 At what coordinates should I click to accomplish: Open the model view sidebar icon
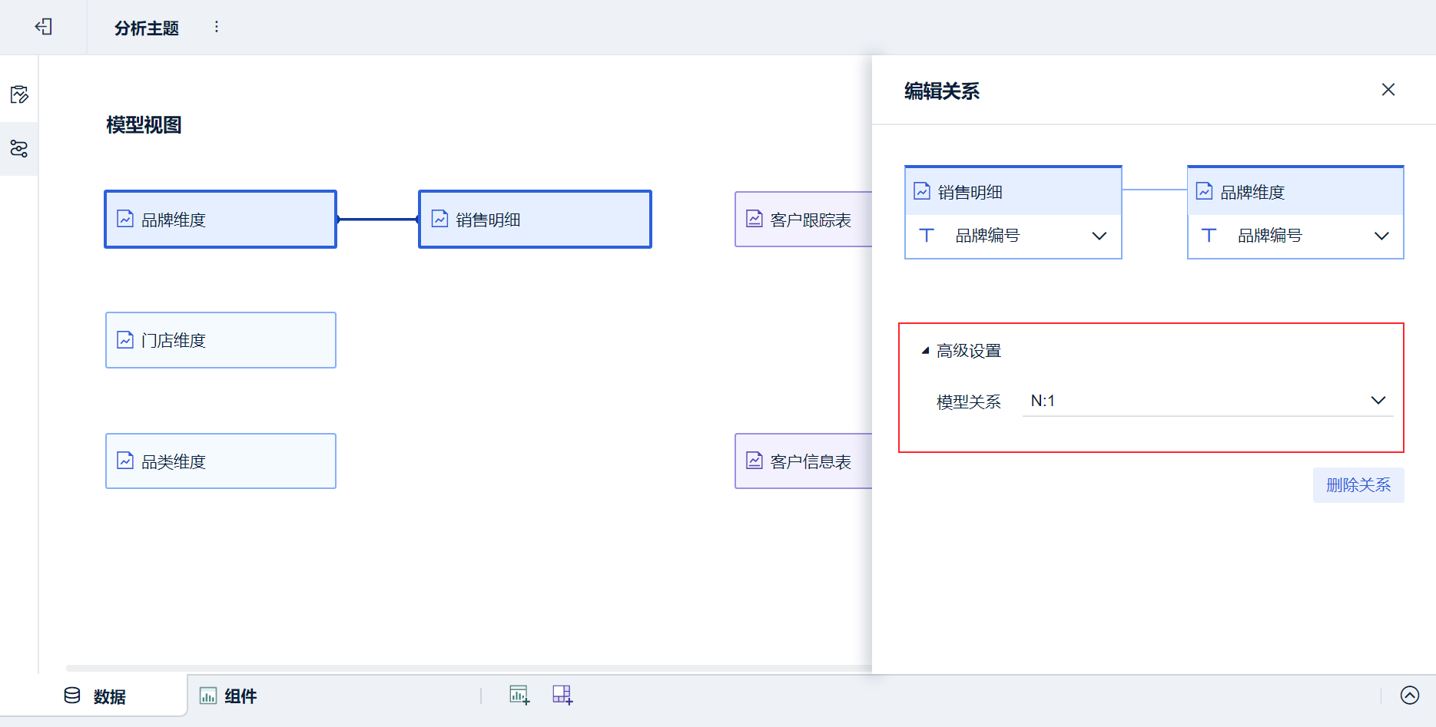click(19, 148)
